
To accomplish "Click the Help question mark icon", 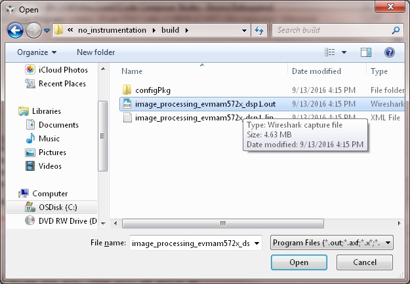I will point(389,52).
